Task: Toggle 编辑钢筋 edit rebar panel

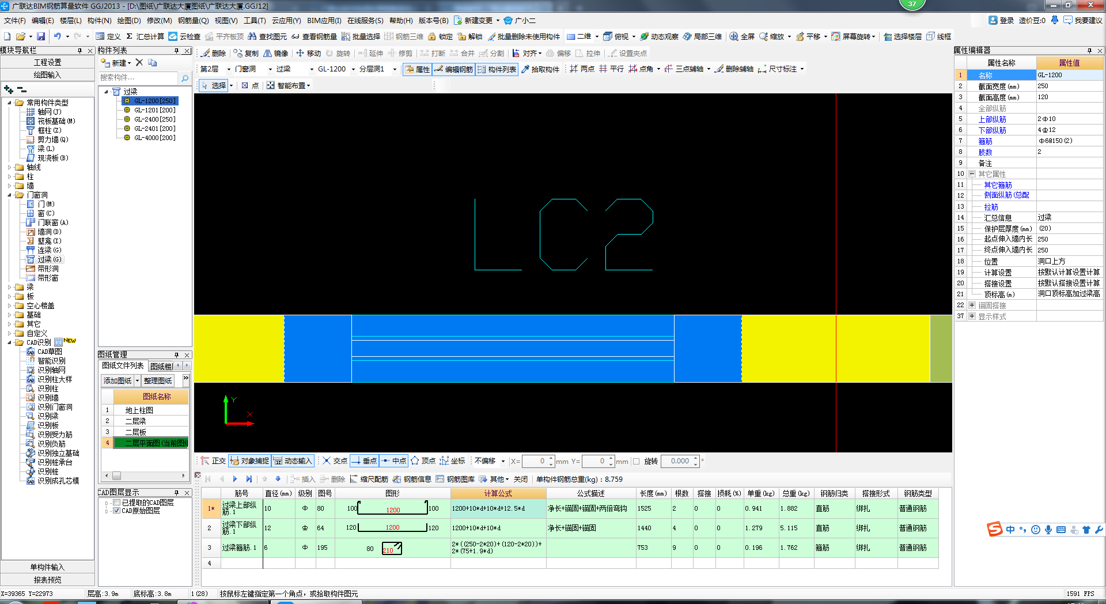Action: tap(454, 69)
